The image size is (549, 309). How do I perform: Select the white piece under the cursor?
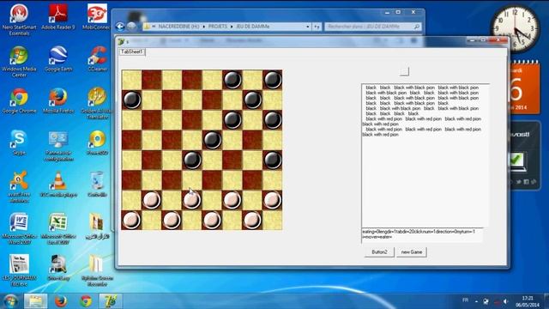coord(192,200)
